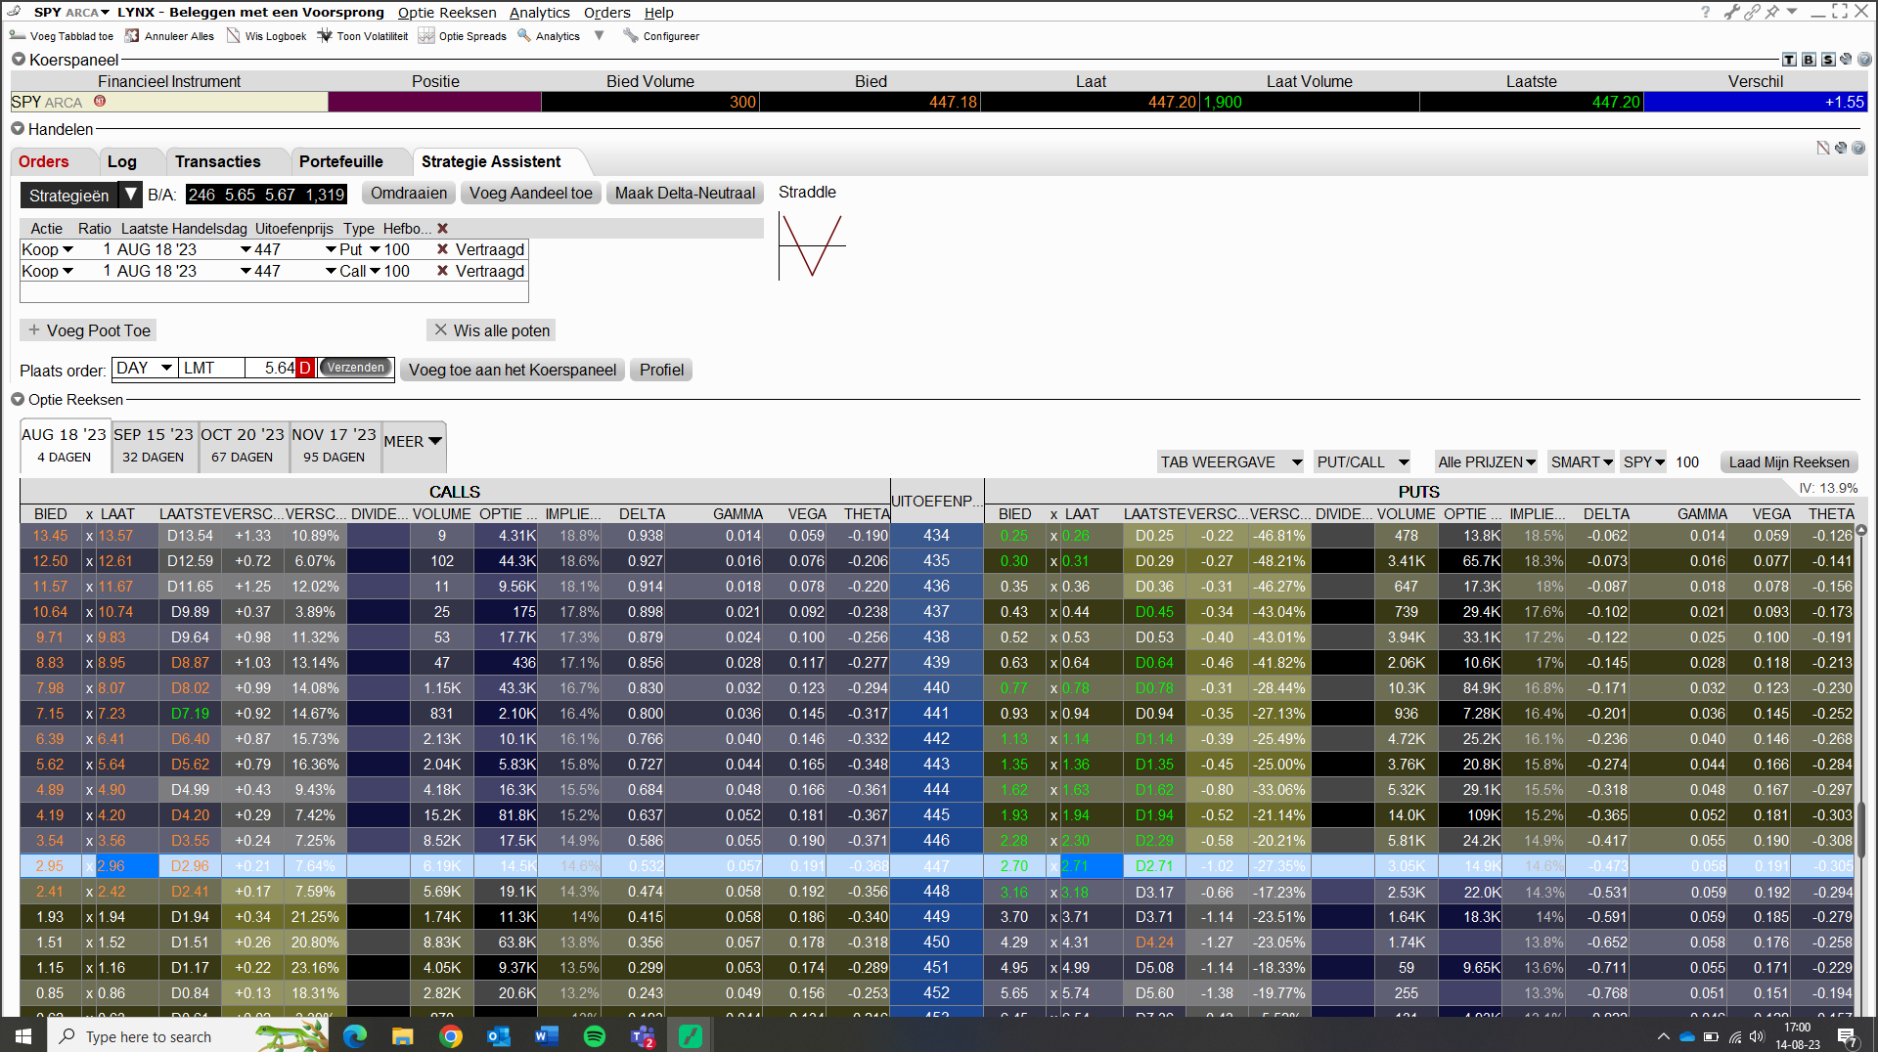Click the pin window icon
The image size is (1878, 1052).
coord(1772,12)
